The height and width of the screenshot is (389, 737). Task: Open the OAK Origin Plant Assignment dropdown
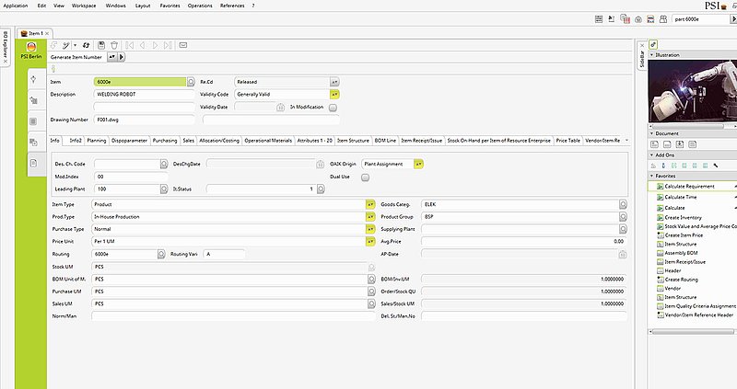[418, 164]
